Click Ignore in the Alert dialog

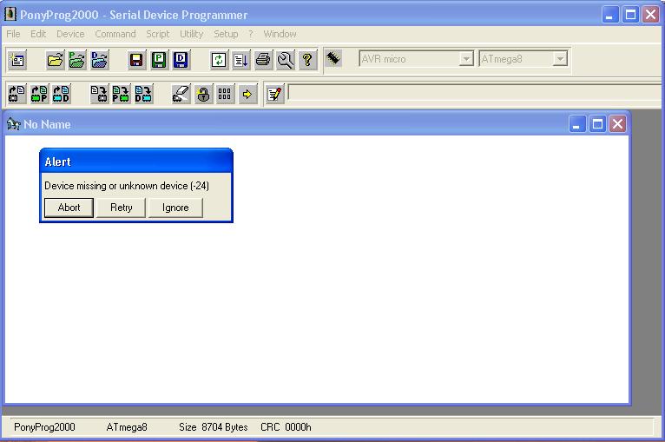tap(175, 208)
